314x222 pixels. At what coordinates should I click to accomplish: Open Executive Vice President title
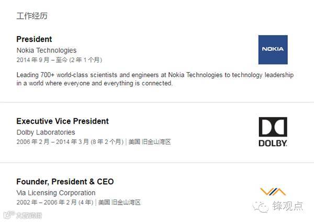[62, 121]
